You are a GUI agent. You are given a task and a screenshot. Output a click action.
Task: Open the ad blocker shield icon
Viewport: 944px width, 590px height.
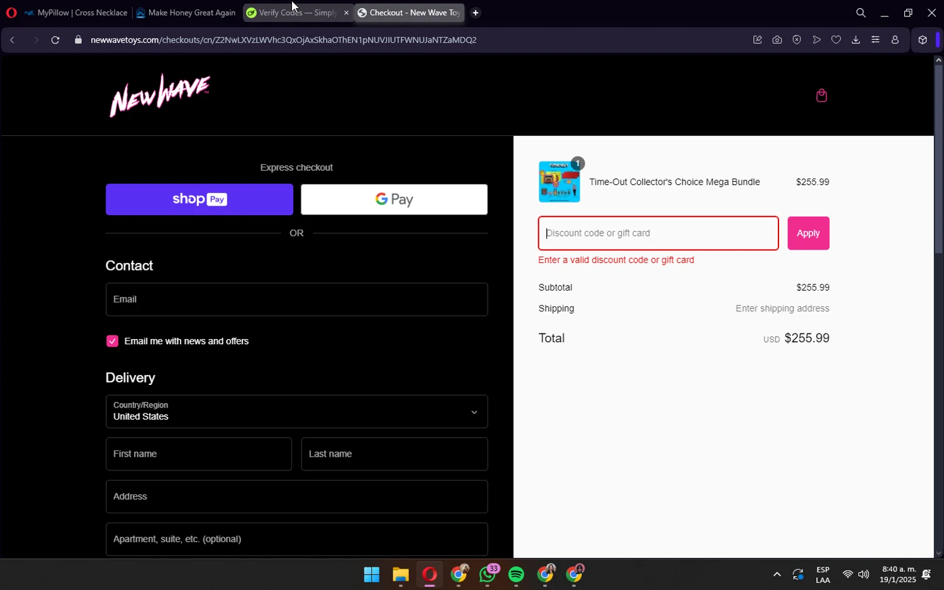coord(797,40)
